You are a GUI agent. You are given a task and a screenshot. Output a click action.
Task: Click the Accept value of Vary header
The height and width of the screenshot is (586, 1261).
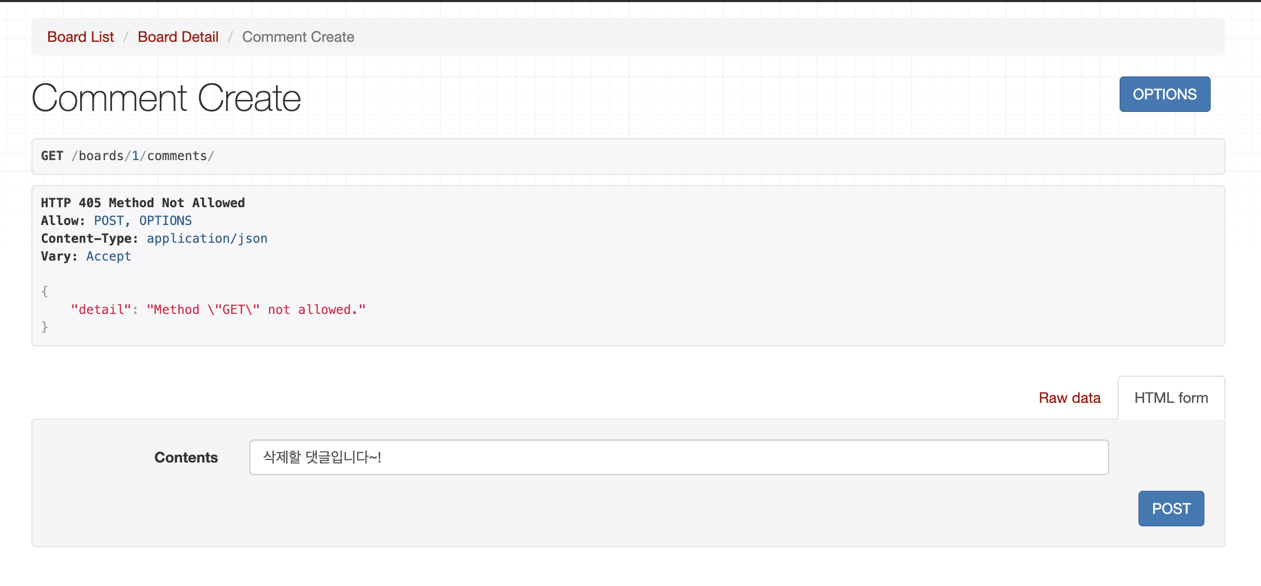click(108, 256)
